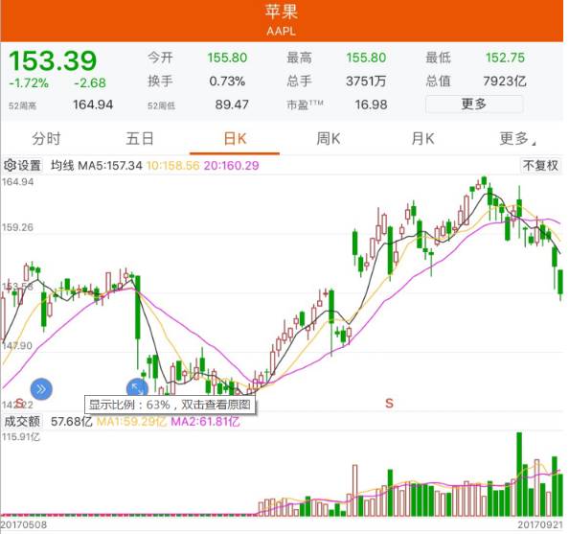Click the current price 153.39
569x534 pixels.
click(x=53, y=60)
